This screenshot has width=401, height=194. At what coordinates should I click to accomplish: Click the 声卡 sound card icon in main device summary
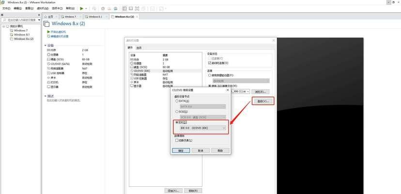48,78
